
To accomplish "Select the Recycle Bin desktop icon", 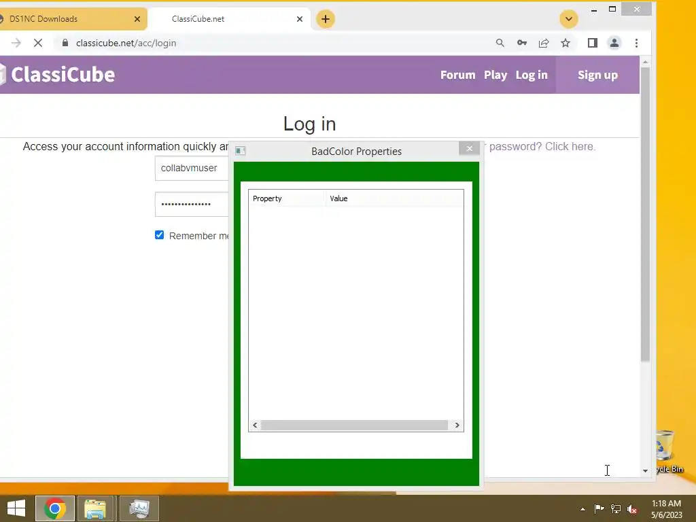I will tap(667, 451).
